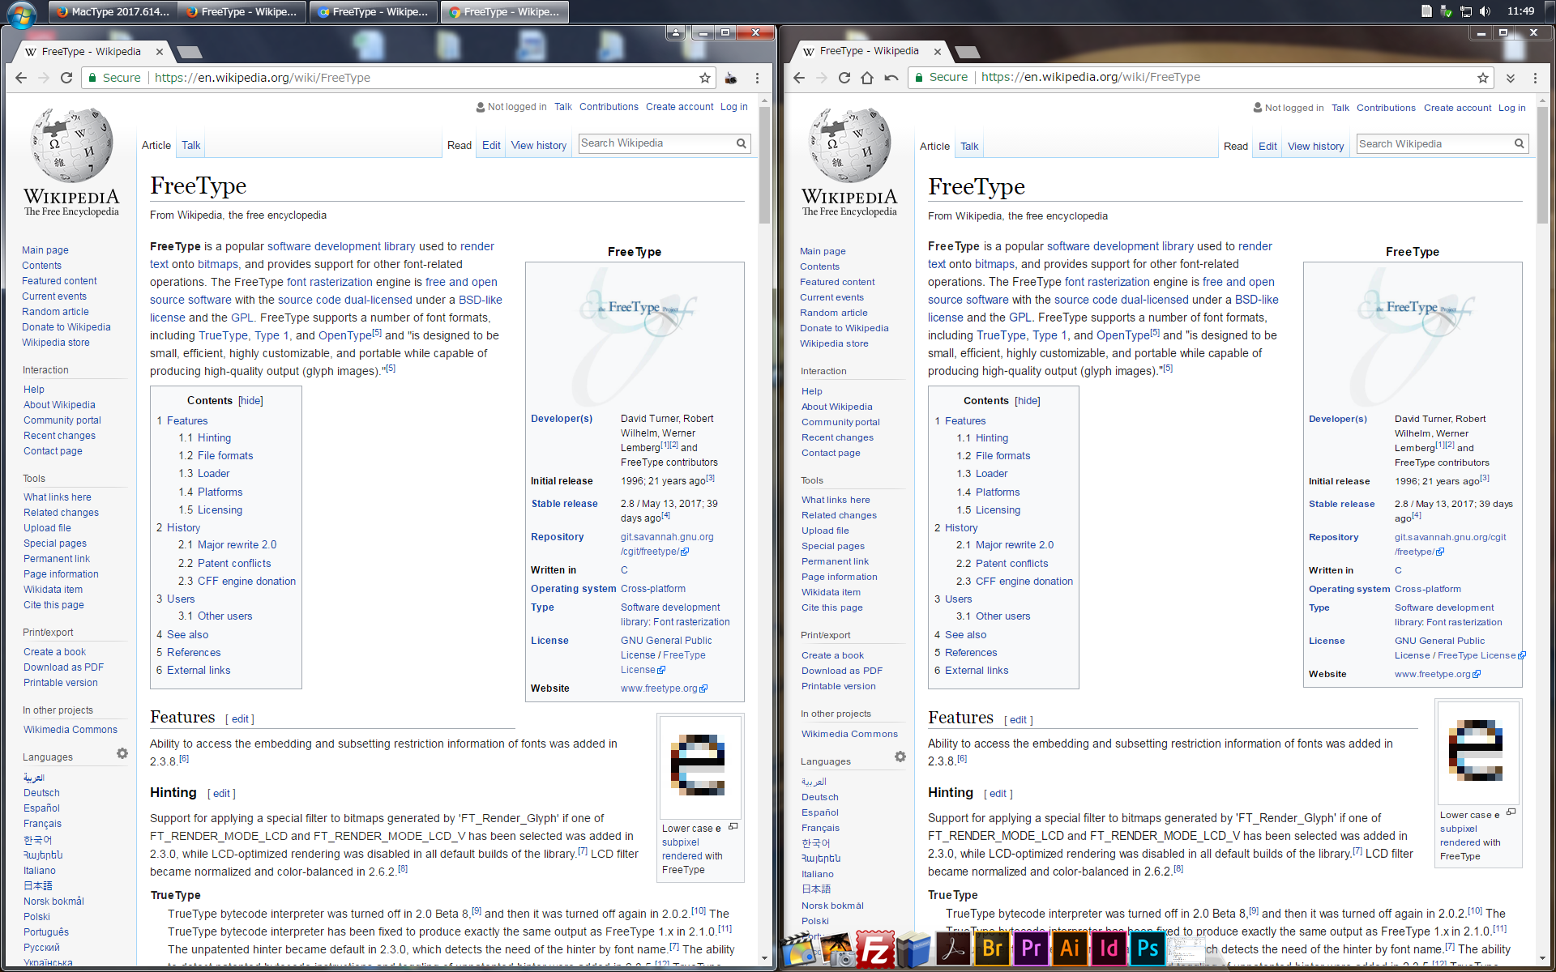This screenshot has width=1556, height=972.
Task: Open extensions overflow chevron in right browser
Action: [1510, 78]
